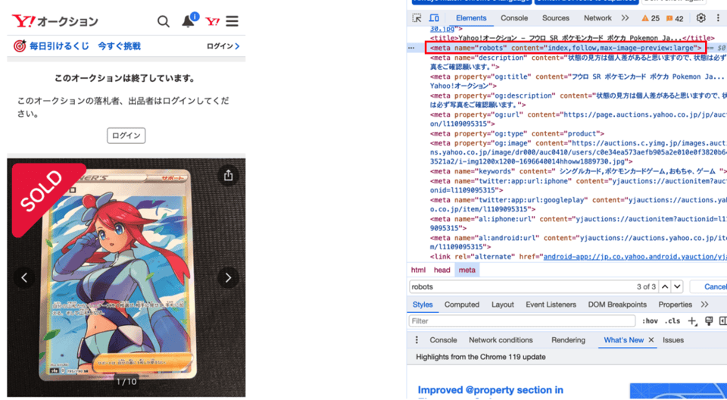The height and width of the screenshot is (400, 727).
Task: Click the Pokemon card product image
Action: (x=126, y=277)
